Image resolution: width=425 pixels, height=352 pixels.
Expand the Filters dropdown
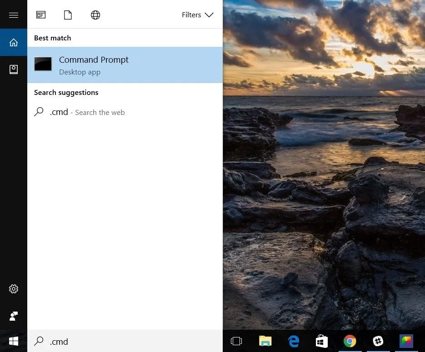pos(198,15)
